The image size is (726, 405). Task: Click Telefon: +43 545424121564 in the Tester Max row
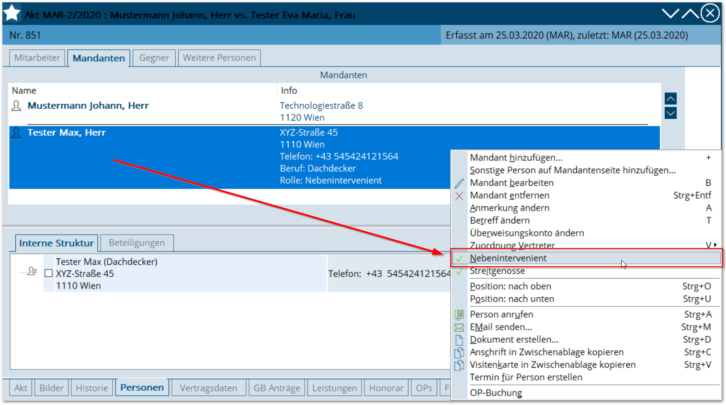(x=339, y=157)
